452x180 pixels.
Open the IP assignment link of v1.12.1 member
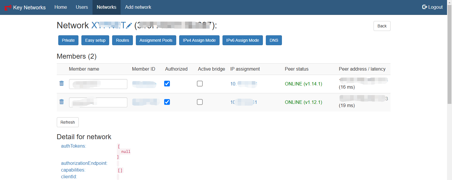click(x=244, y=102)
